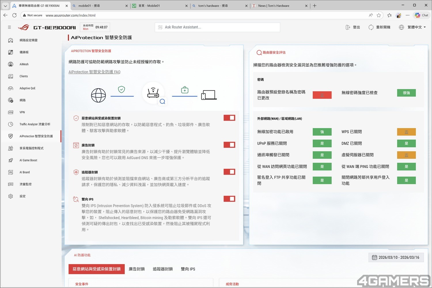This screenshot has width=432, height=288.
Task: Click the 重新開機 reboot icon
Action: point(371,27)
